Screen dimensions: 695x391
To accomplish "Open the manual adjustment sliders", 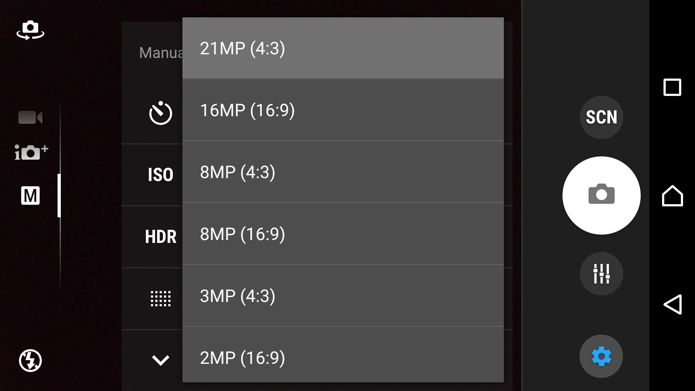I will click(x=601, y=274).
